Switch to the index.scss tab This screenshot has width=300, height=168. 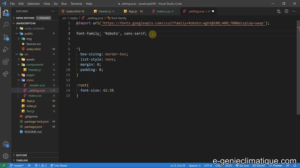pos(164,11)
